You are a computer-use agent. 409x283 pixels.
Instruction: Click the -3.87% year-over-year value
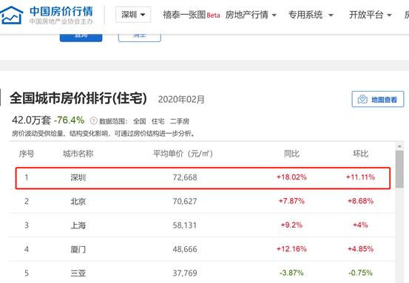pyautogui.click(x=291, y=273)
